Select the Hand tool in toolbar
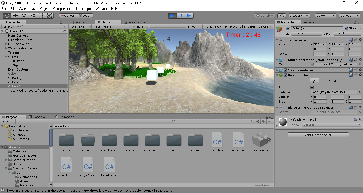363x193 pixels. click(x=7, y=16)
